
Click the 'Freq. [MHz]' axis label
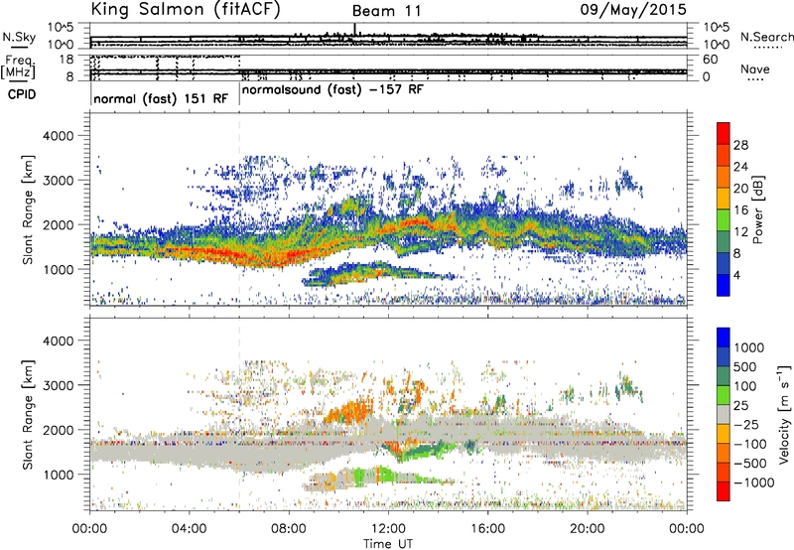(x=18, y=68)
